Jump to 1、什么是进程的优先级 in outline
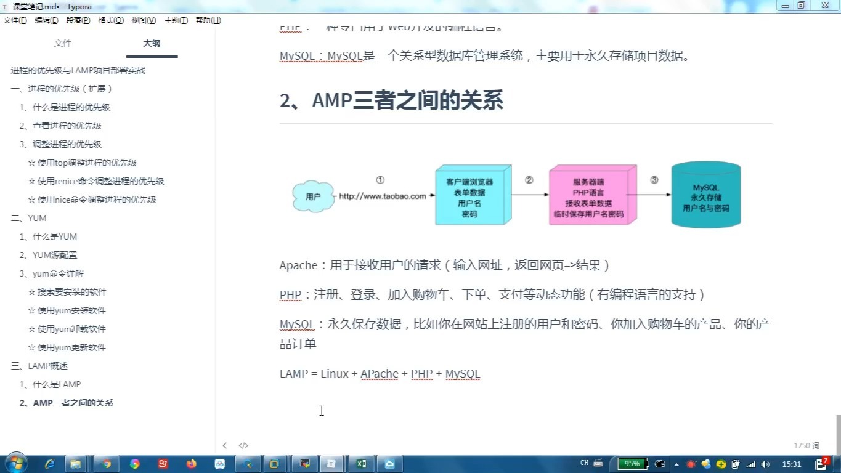This screenshot has width=841, height=473. tap(65, 107)
